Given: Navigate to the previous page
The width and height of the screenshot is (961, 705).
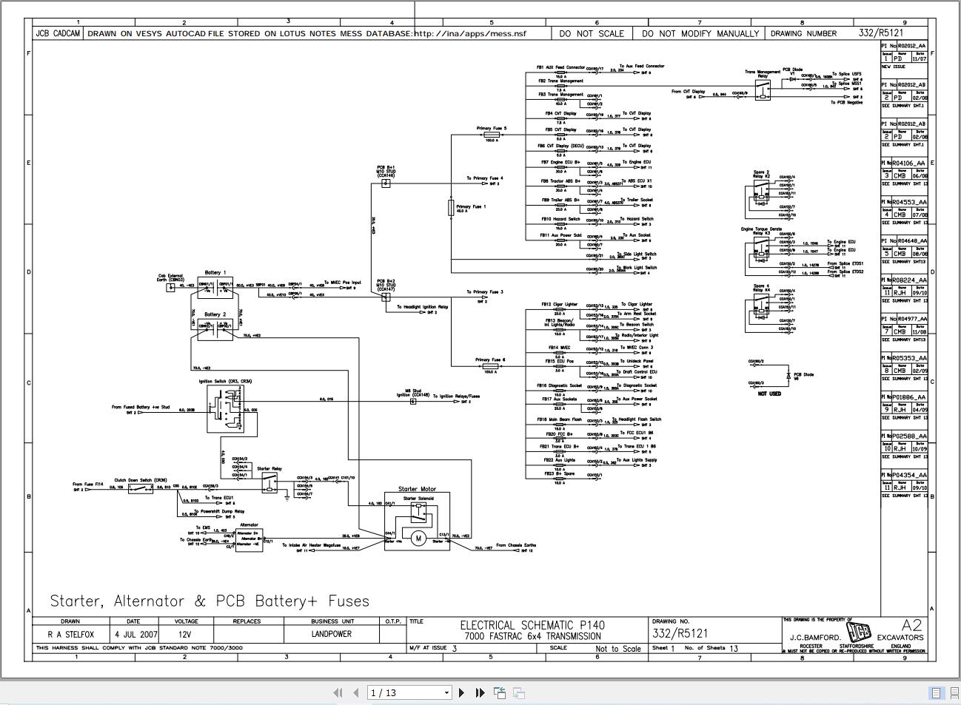Looking at the screenshot, I should coord(355,692).
